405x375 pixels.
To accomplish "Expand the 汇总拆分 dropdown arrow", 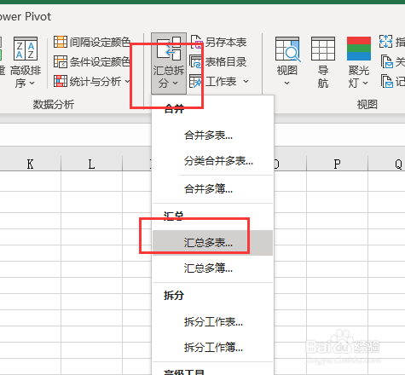I will point(176,83).
